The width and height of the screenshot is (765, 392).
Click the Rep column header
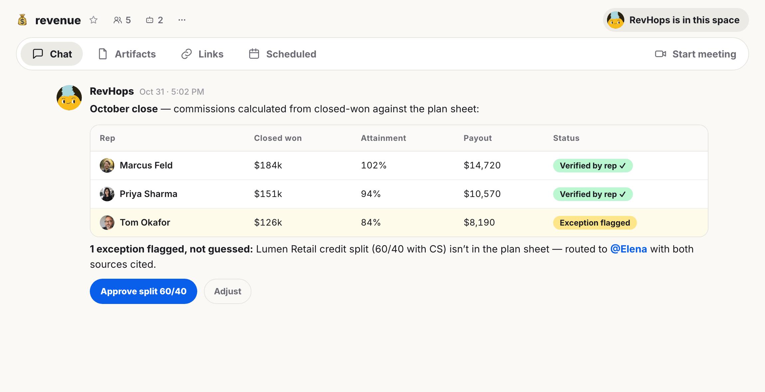107,138
